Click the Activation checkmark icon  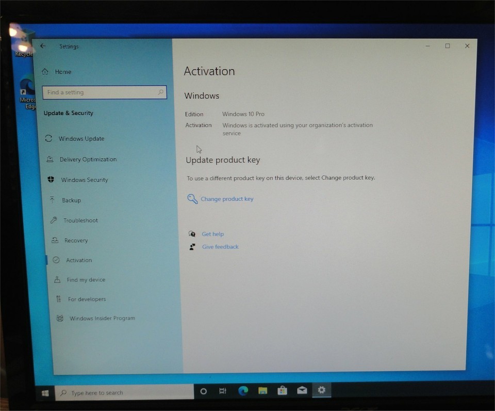pos(56,260)
